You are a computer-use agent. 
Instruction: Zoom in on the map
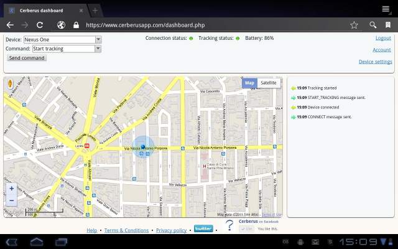point(12,189)
